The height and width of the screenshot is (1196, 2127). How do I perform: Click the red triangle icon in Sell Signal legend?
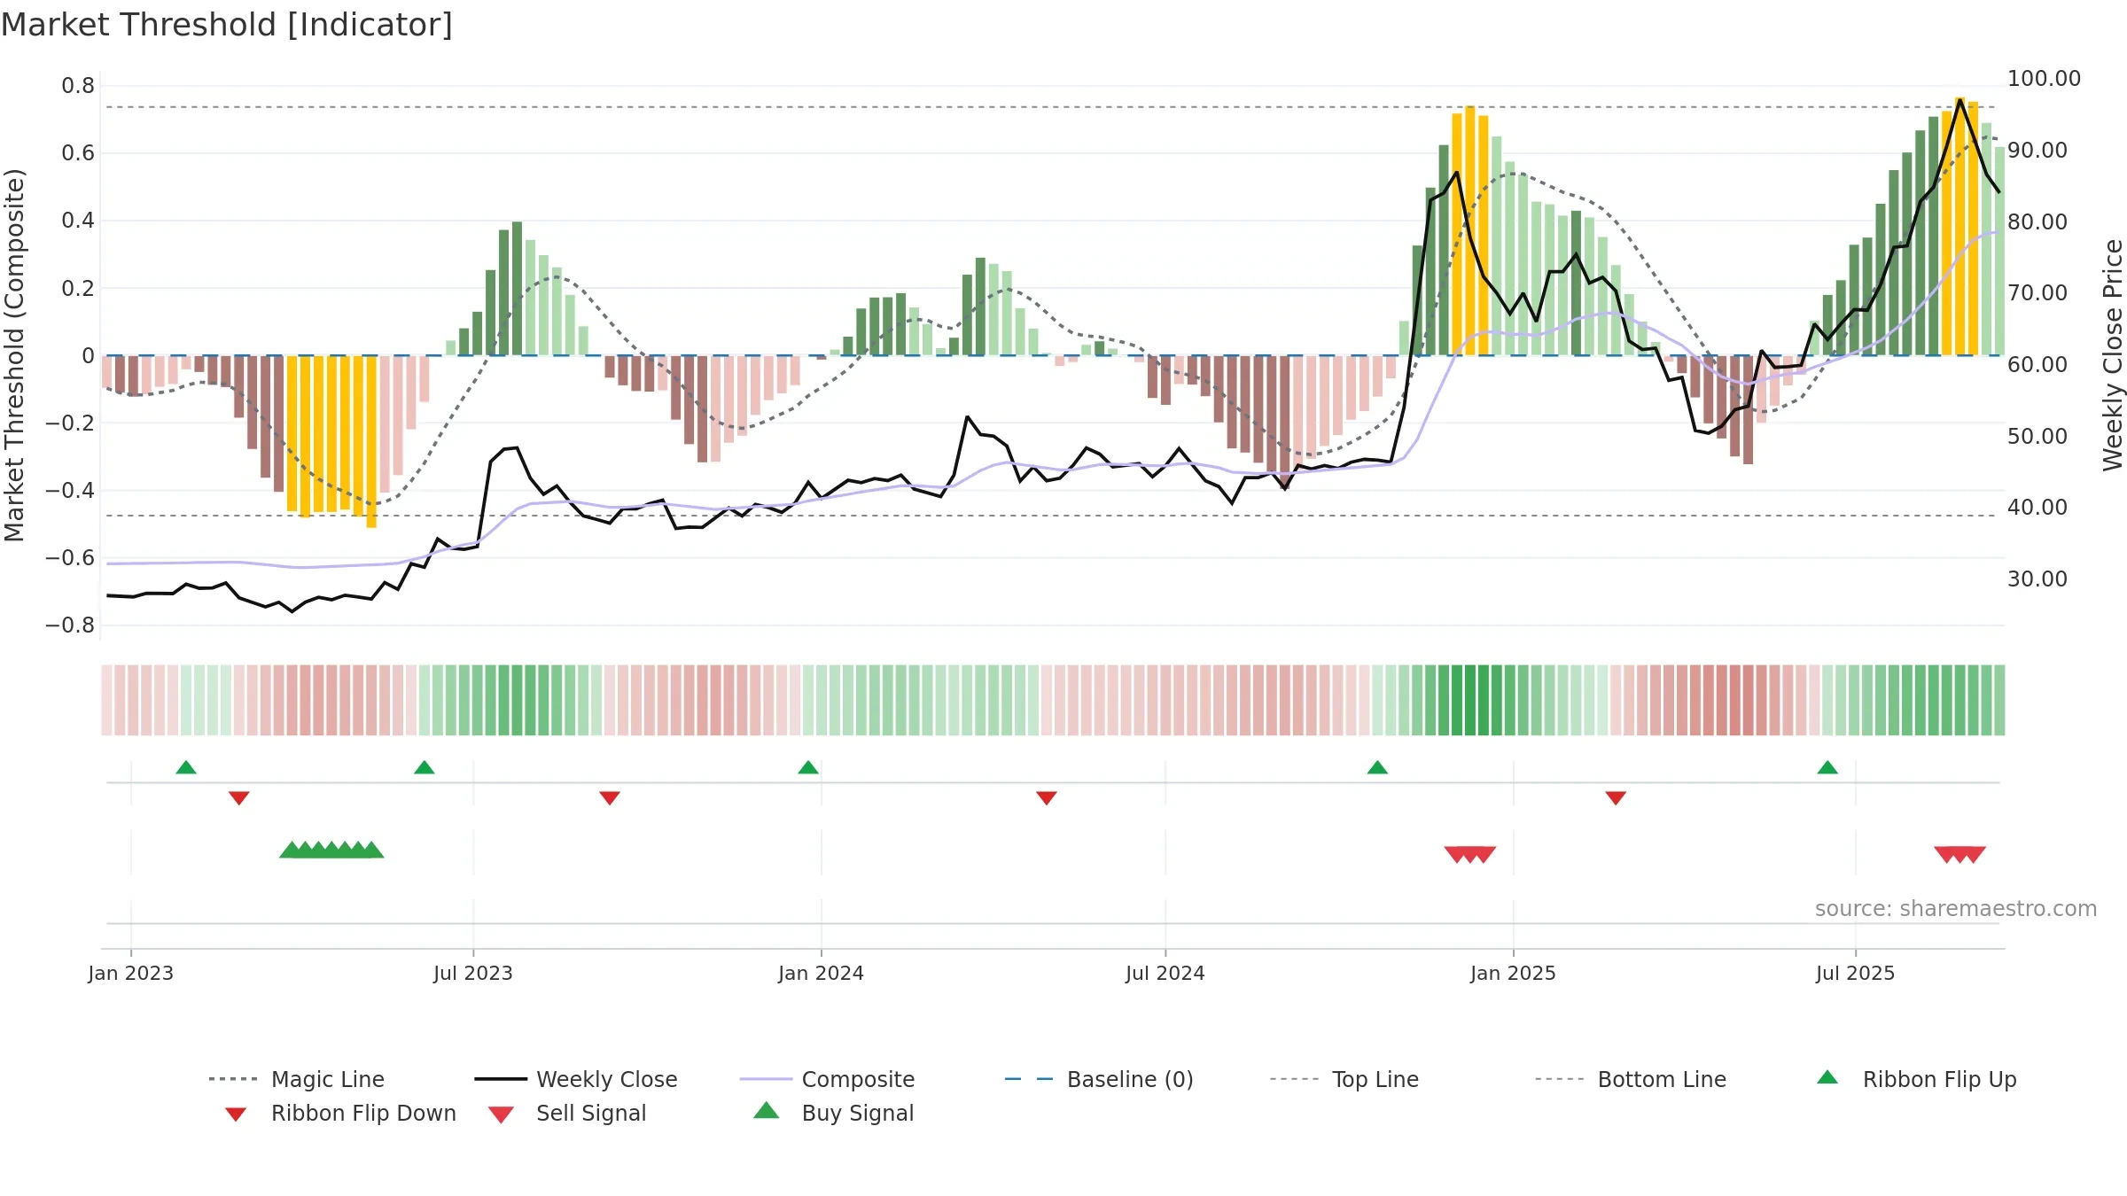pos(501,1114)
